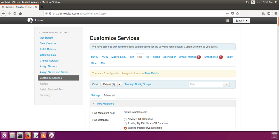The width and height of the screenshot is (279, 140).
Task: Open Terminal from the taskbar
Action: (x=20, y=136)
